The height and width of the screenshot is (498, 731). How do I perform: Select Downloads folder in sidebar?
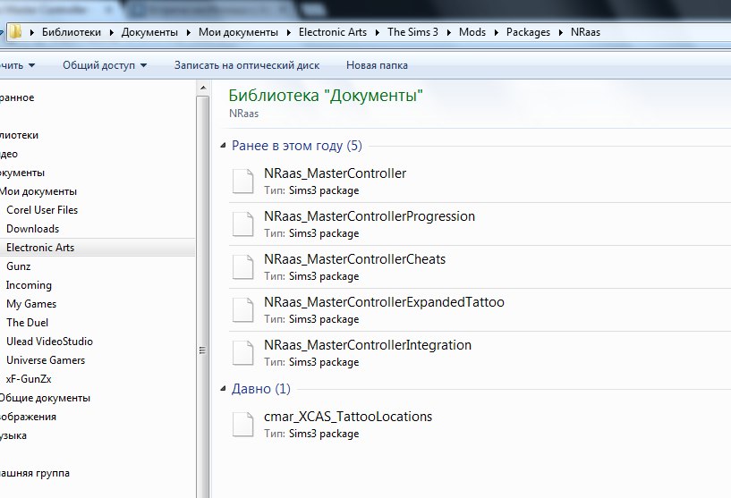[x=32, y=229]
